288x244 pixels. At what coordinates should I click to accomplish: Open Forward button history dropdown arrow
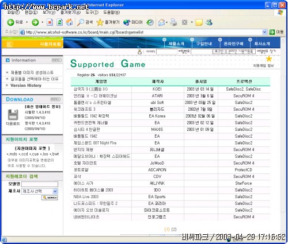point(43,22)
